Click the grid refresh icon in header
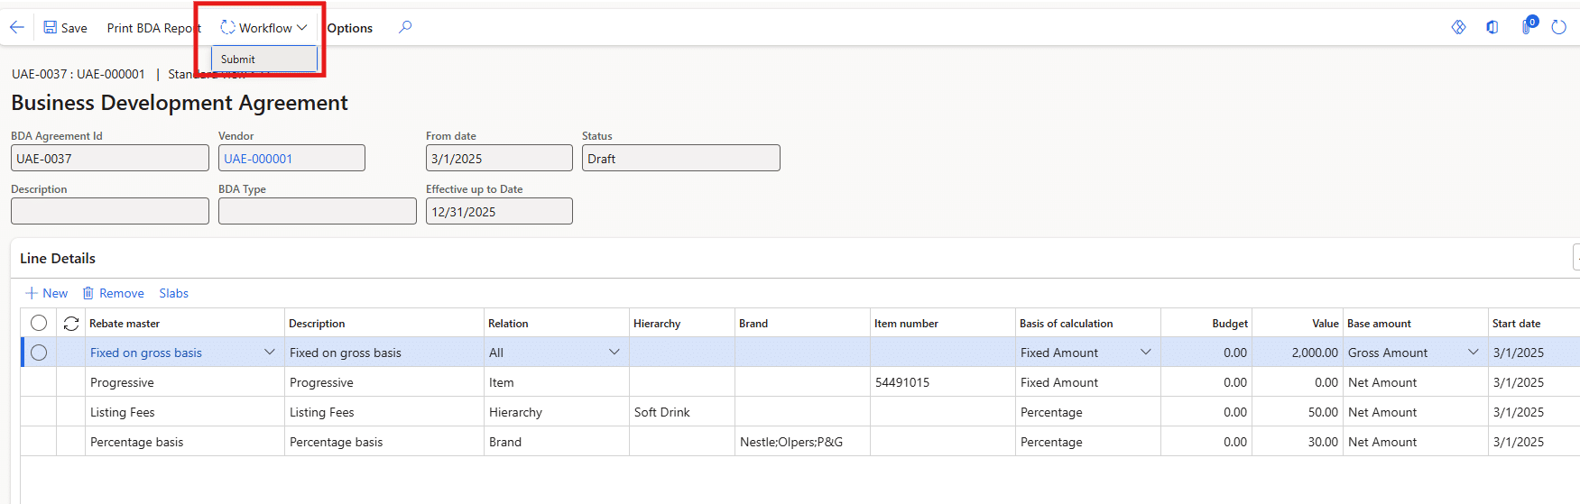1580x504 pixels. [71, 324]
